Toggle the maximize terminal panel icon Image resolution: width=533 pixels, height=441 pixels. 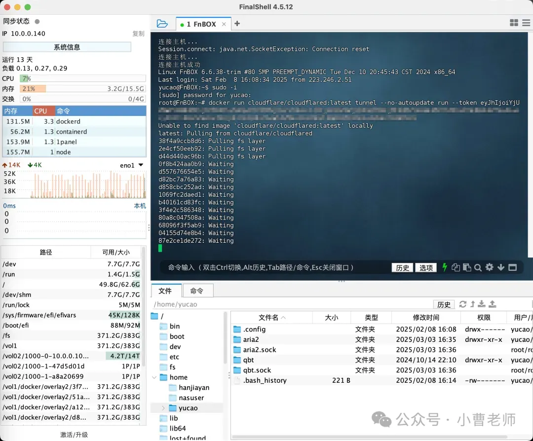(512, 267)
